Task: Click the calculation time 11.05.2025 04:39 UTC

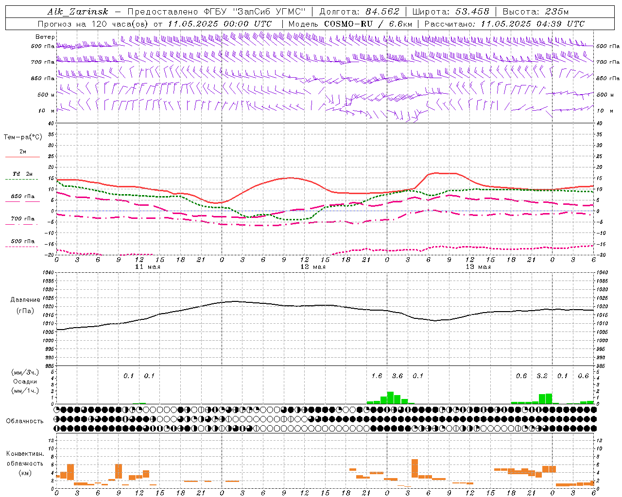Action: pos(533,24)
